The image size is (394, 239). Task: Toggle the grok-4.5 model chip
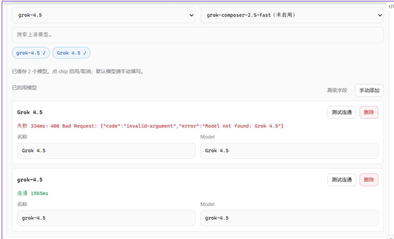click(31, 53)
